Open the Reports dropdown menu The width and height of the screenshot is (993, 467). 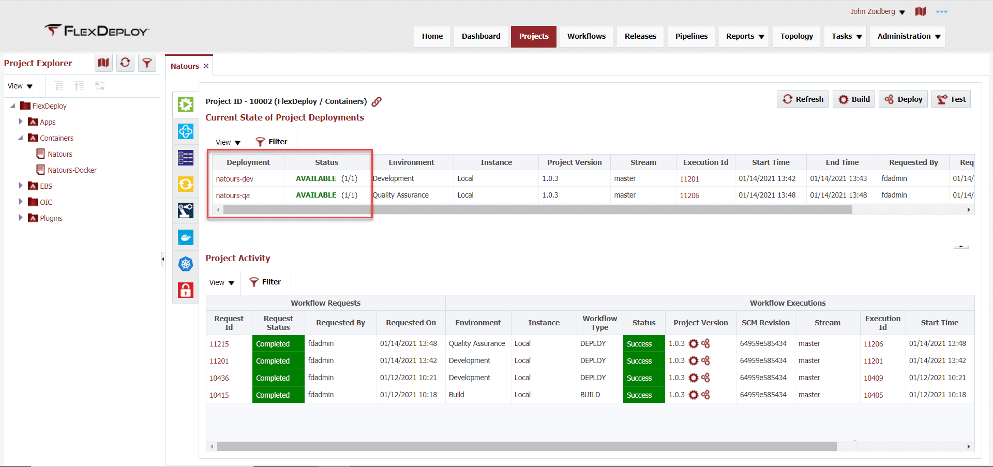(x=744, y=36)
